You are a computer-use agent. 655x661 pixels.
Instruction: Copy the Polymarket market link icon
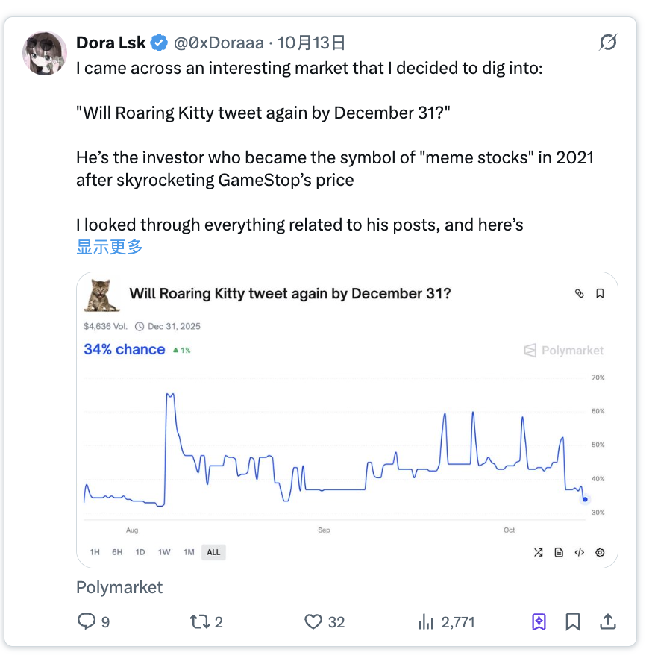click(579, 294)
